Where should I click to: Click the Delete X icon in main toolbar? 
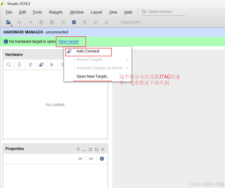63,22
